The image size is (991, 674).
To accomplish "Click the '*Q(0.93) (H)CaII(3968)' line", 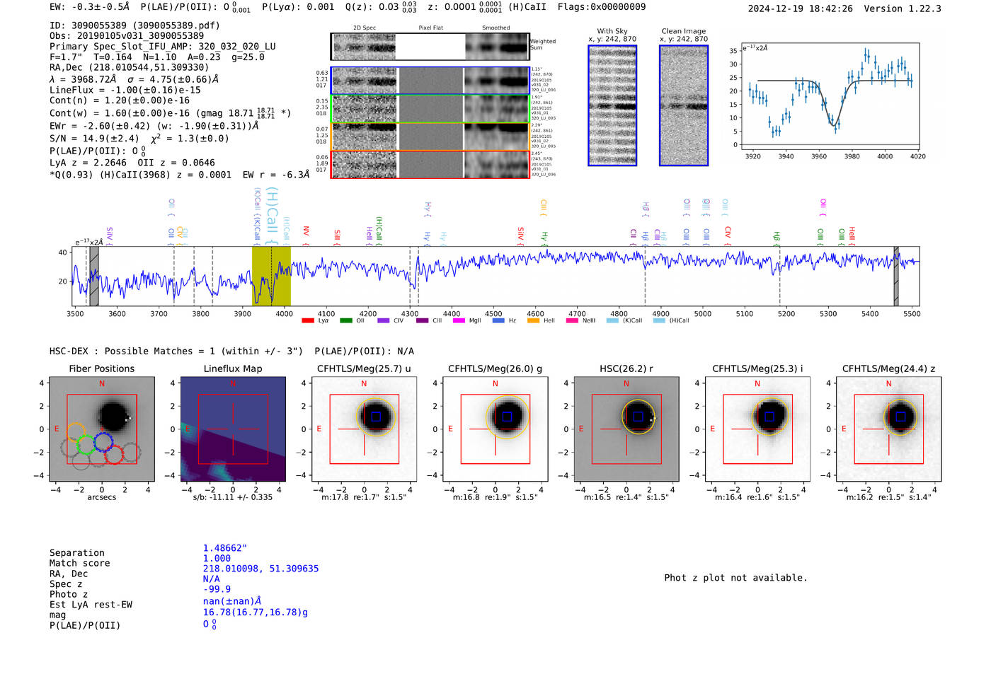I will click(x=179, y=175).
